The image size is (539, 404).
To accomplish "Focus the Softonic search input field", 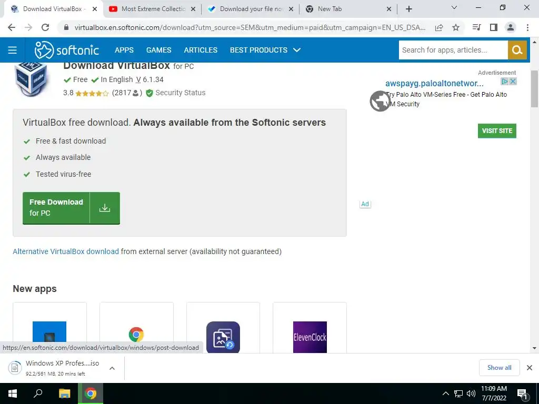I will click(x=453, y=50).
